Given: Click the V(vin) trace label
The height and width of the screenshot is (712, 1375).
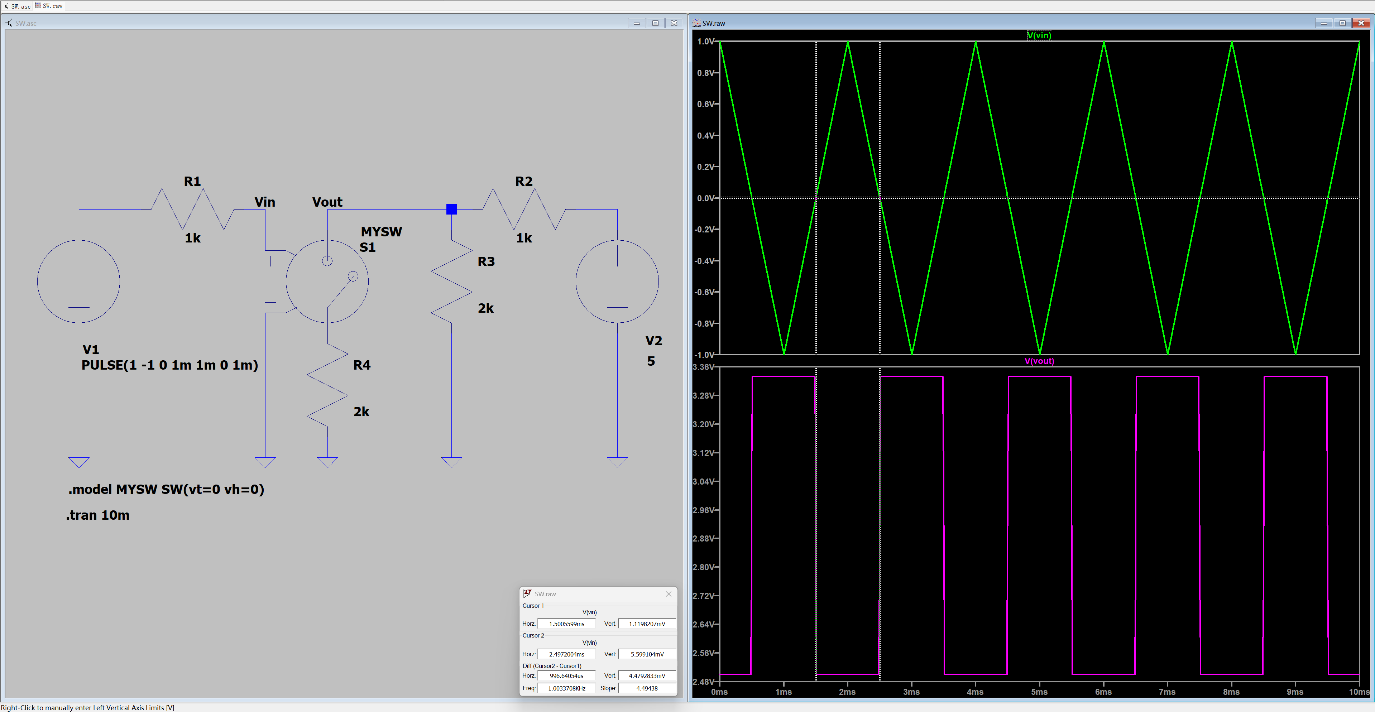Looking at the screenshot, I should click(x=1039, y=35).
